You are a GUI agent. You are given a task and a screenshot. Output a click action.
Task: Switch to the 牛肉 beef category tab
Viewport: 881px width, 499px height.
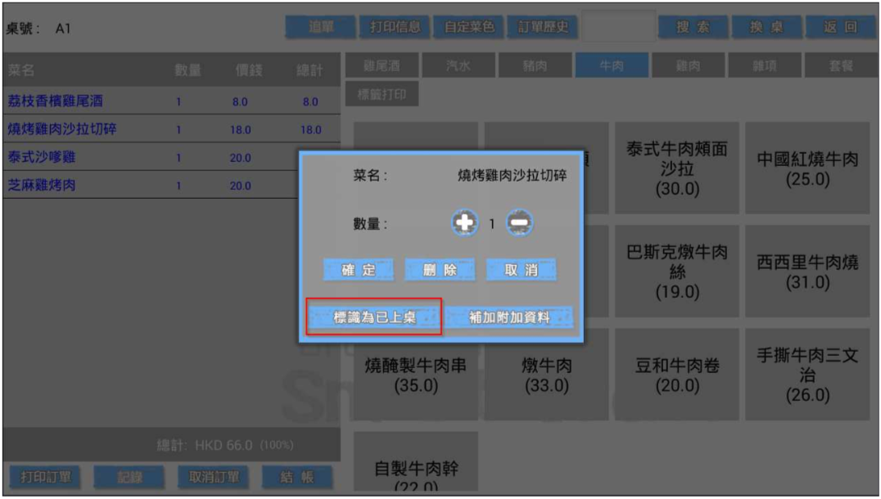(612, 66)
